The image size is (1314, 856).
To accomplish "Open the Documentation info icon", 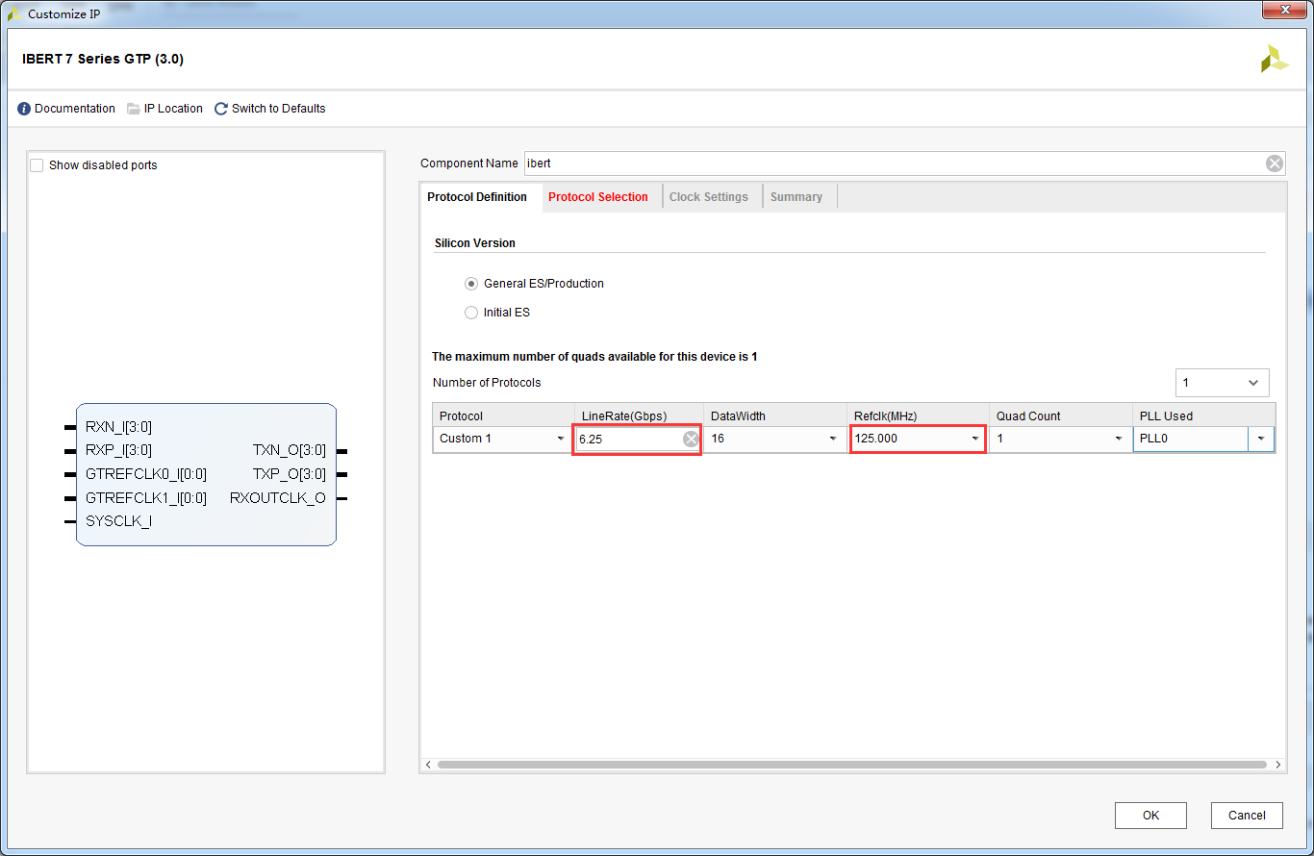I will pyautogui.click(x=24, y=109).
